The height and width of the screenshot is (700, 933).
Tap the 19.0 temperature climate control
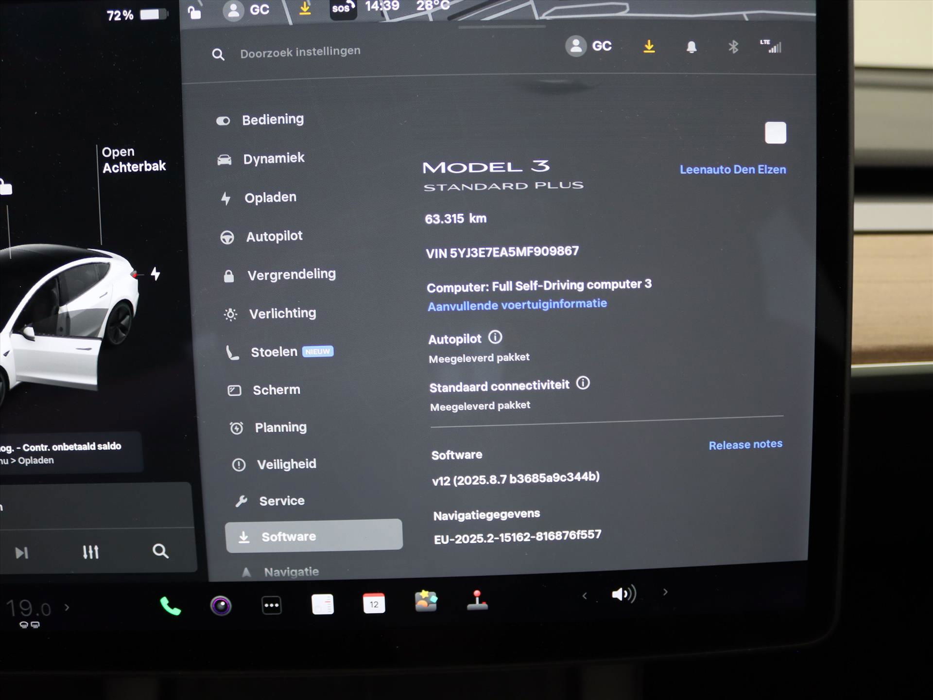29,609
